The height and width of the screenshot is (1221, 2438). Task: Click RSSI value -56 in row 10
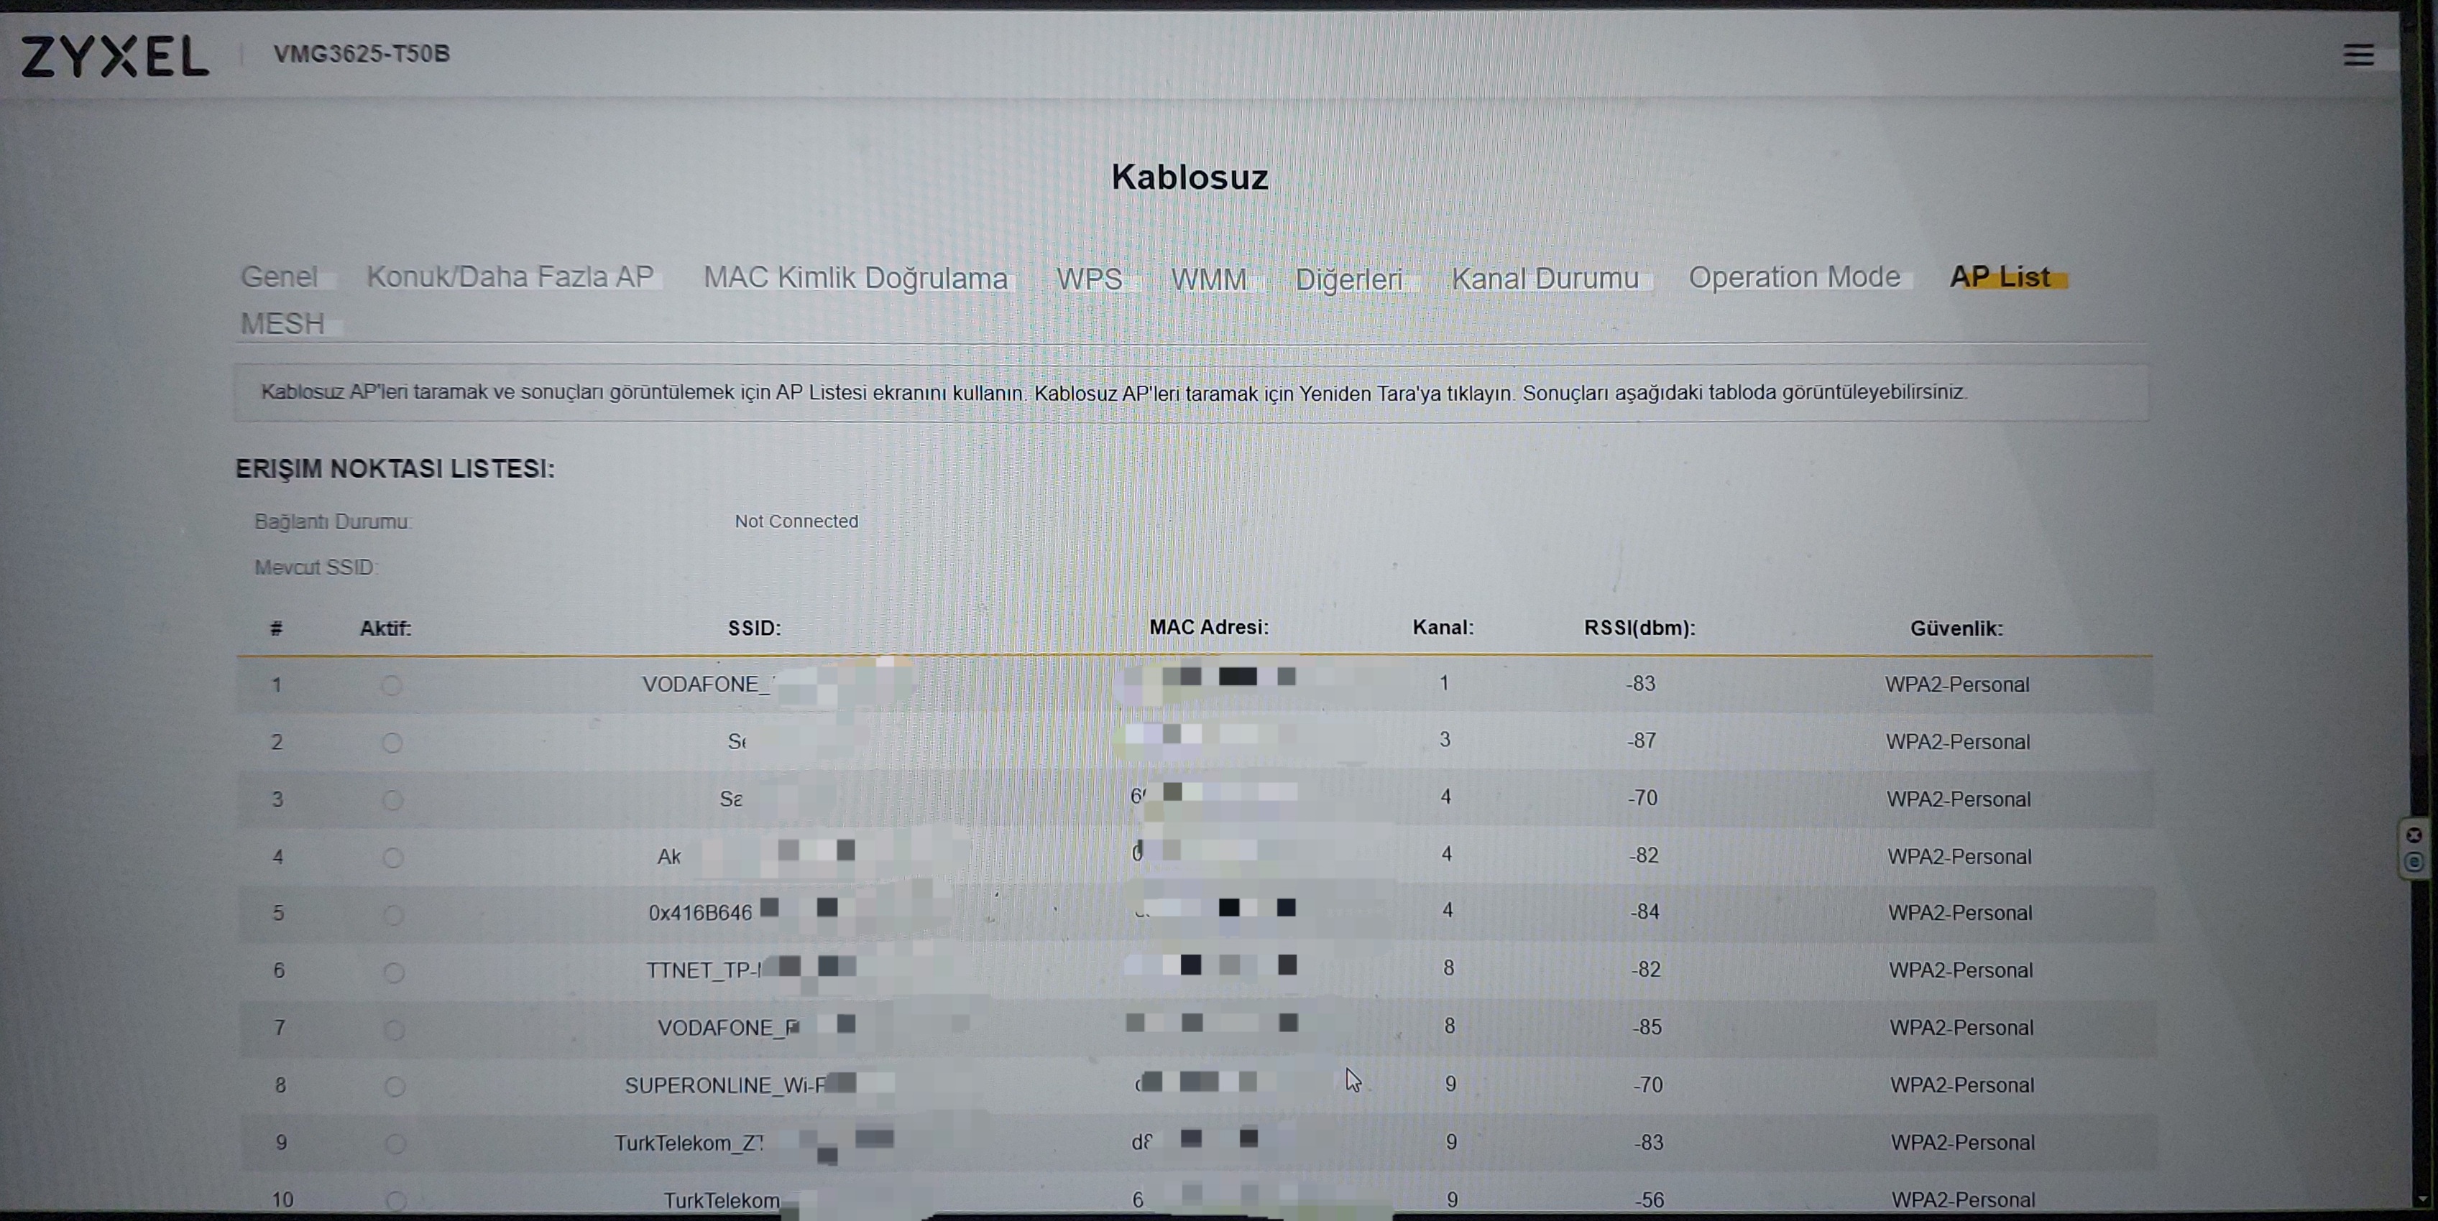pos(1649,1199)
